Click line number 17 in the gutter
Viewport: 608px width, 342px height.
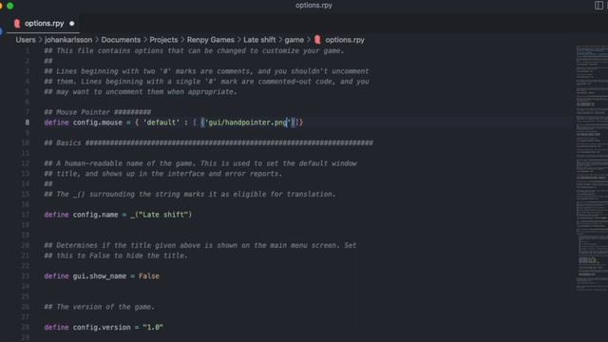[x=26, y=215]
